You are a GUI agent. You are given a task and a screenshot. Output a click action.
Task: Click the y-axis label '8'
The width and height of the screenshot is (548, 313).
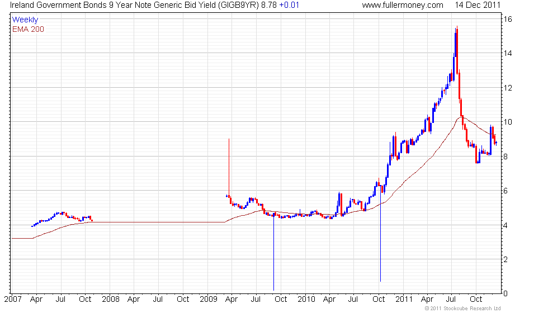click(x=506, y=156)
